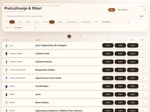Select 'Svi' status filter pill
150x112 pixels.
tap(52, 22)
